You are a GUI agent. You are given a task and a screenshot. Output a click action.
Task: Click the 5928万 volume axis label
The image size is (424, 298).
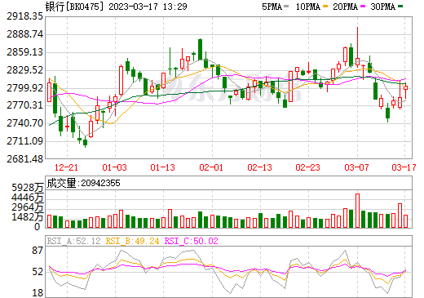coord(28,188)
